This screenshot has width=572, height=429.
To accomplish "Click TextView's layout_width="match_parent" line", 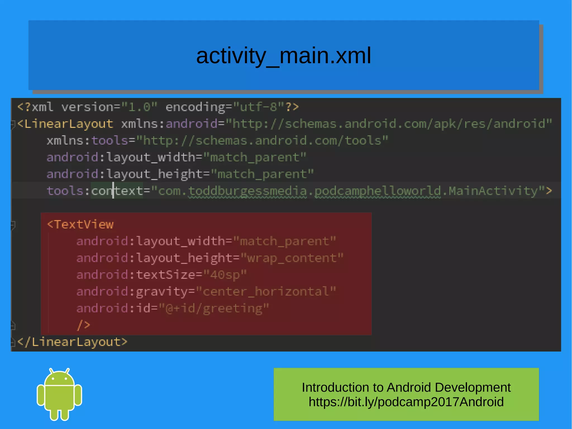I will tap(206, 241).
